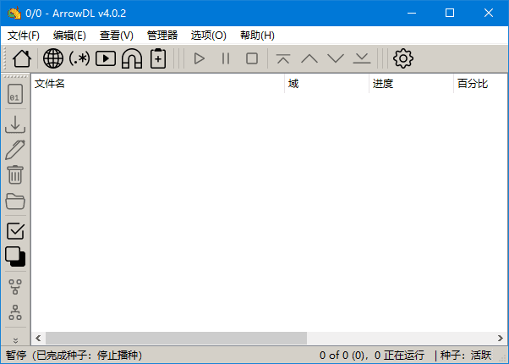Click the magnet link icon

tap(132, 58)
